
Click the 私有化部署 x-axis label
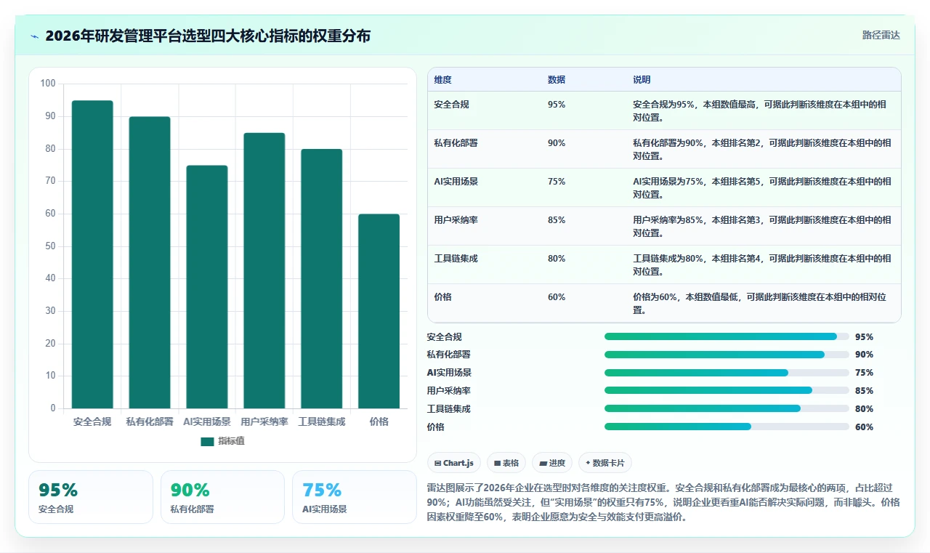pyautogui.click(x=150, y=421)
